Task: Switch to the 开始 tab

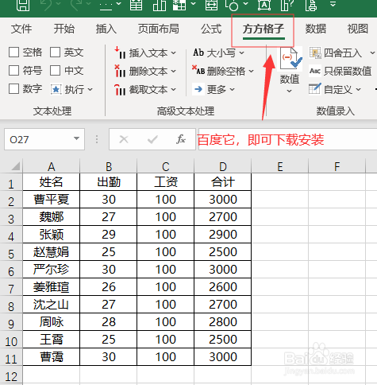Action: coord(64,29)
